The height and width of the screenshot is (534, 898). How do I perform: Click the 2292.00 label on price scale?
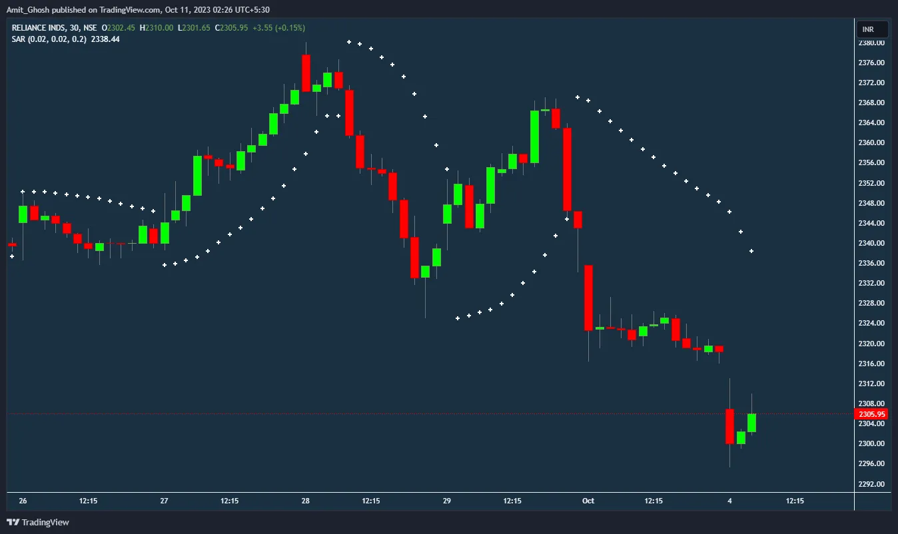tap(871, 484)
